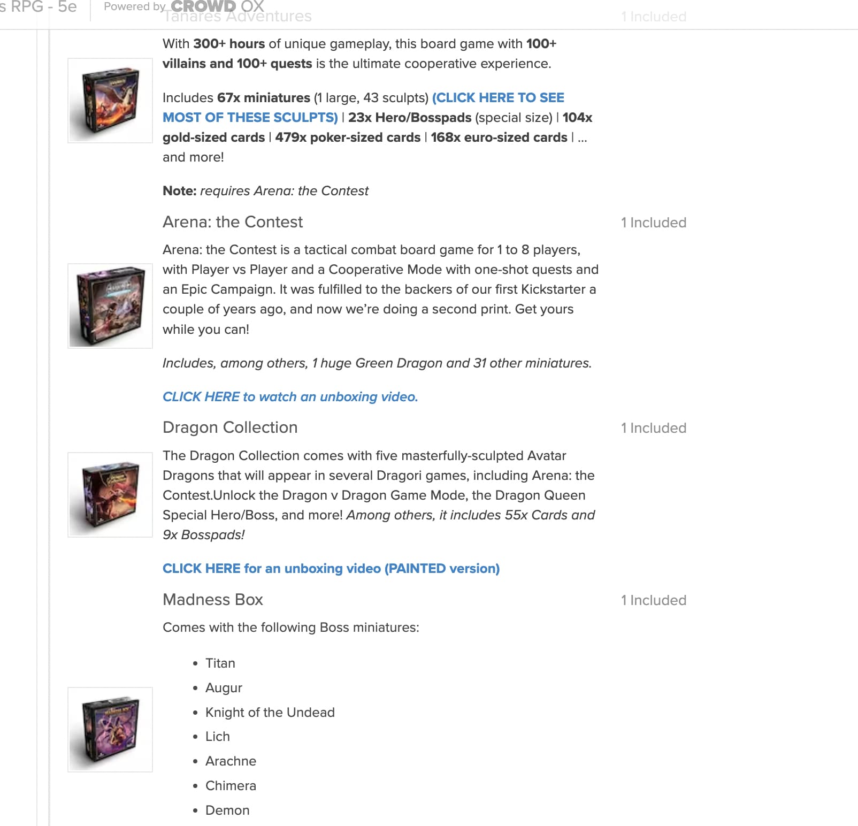The height and width of the screenshot is (826, 858).
Task: Select the 'Demon' boss list entry
Action: pos(227,810)
